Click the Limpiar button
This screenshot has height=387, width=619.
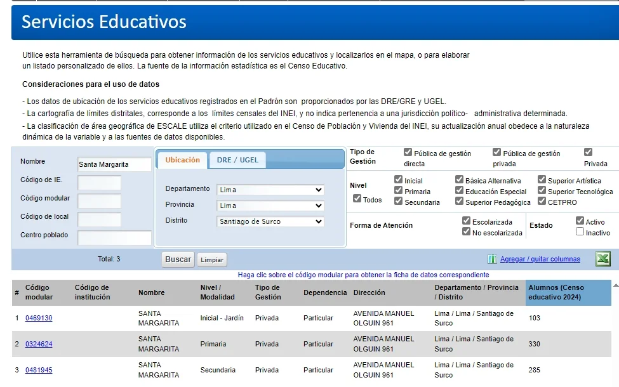click(212, 259)
